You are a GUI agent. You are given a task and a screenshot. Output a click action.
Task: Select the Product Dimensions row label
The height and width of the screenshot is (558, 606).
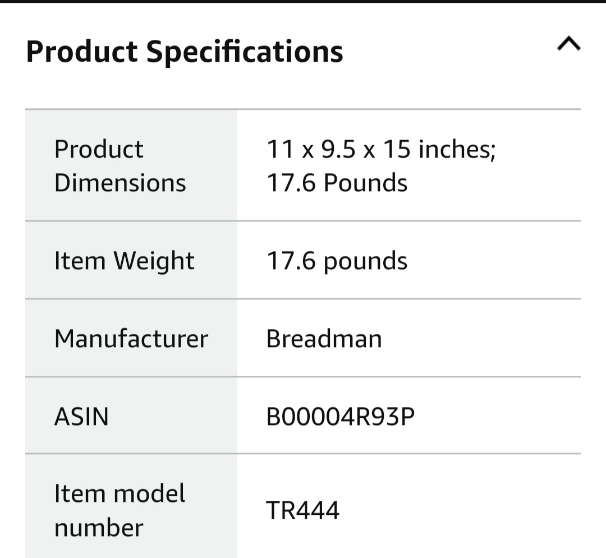(x=120, y=165)
